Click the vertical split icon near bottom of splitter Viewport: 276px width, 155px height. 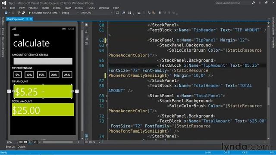(86, 136)
